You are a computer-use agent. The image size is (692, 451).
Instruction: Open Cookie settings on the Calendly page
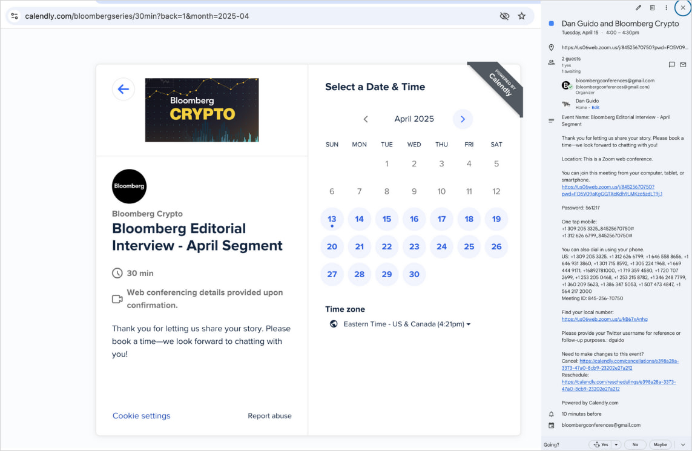pyautogui.click(x=141, y=416)
